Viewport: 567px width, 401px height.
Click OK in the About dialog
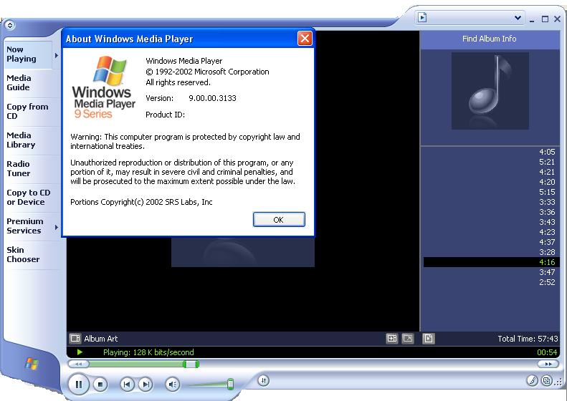click(279, 220)
